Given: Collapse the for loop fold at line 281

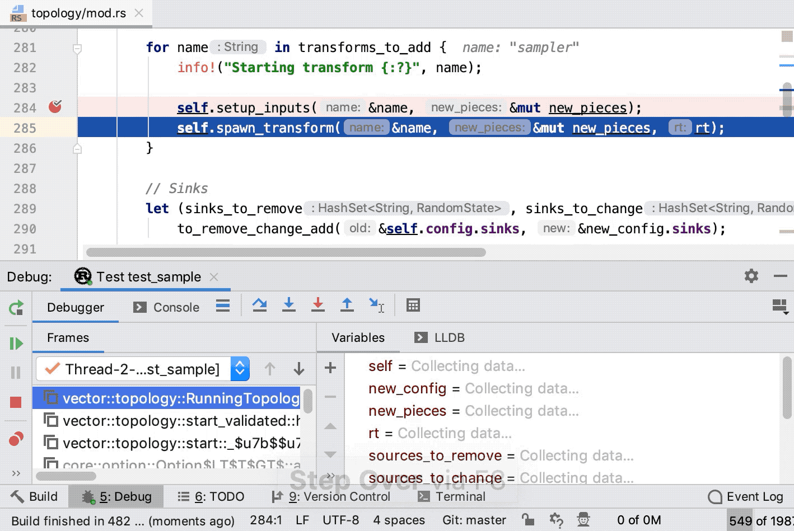Looking at the screenshot, I should (x=77, y=49).
